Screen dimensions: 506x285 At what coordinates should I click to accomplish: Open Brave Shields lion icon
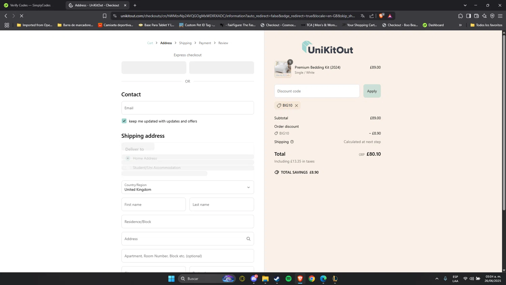(382, 16)
